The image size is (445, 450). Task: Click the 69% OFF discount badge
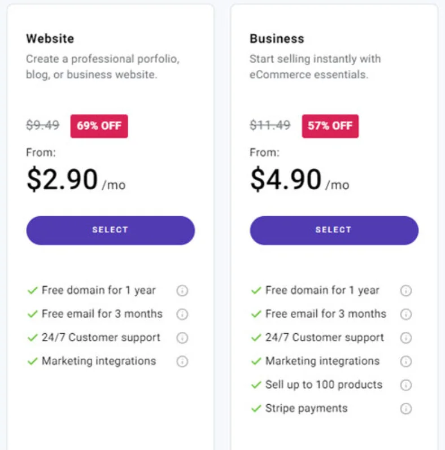99,126
